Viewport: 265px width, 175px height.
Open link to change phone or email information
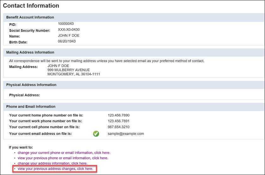pyautogui.click(x=64, y=153)
